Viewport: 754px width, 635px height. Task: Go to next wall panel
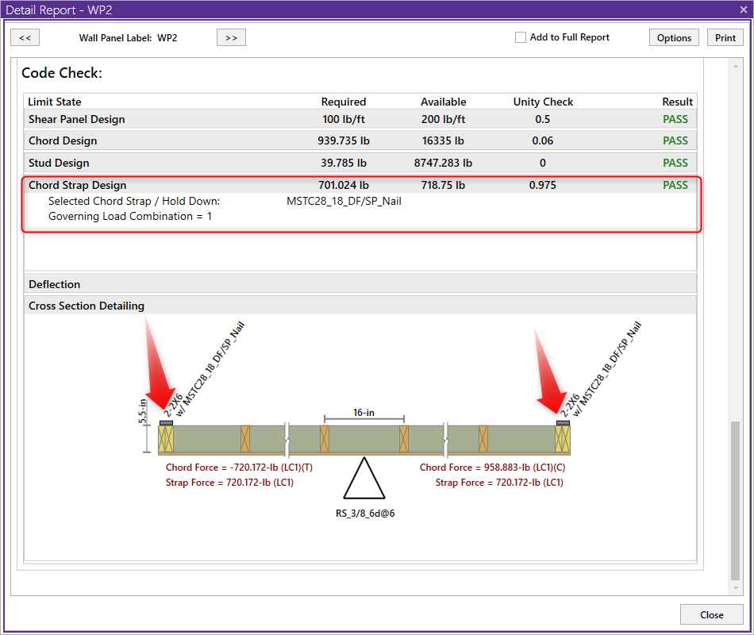(231, 37)
